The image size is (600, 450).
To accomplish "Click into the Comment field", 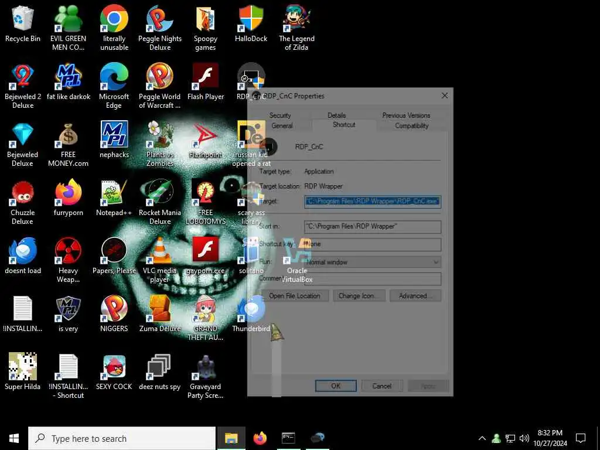I will point(373,279).
